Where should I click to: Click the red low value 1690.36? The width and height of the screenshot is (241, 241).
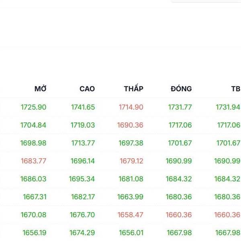(130, 125)
